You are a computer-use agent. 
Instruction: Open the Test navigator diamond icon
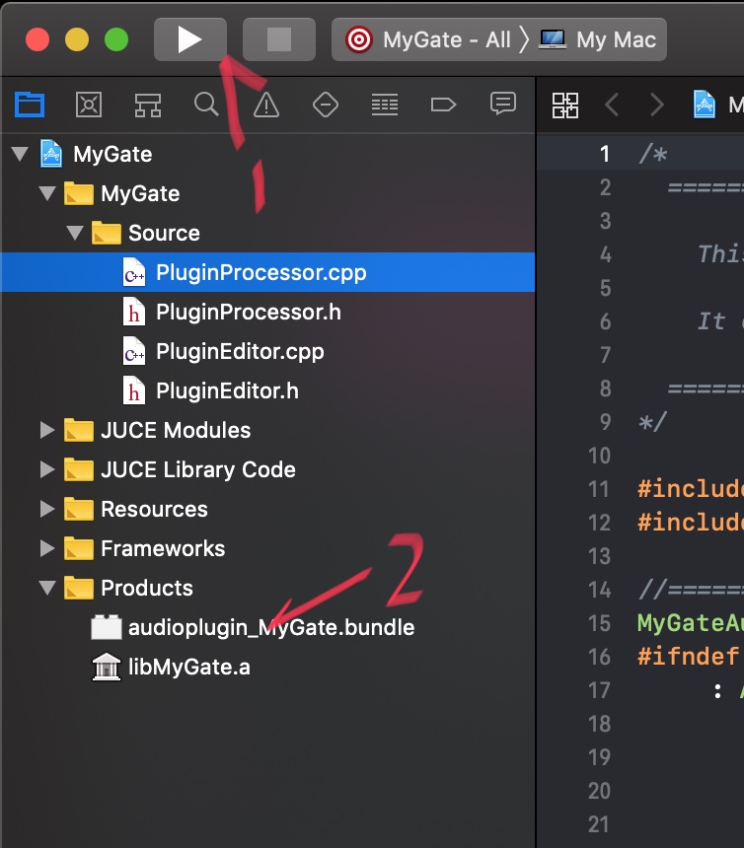tap(325, 104)
